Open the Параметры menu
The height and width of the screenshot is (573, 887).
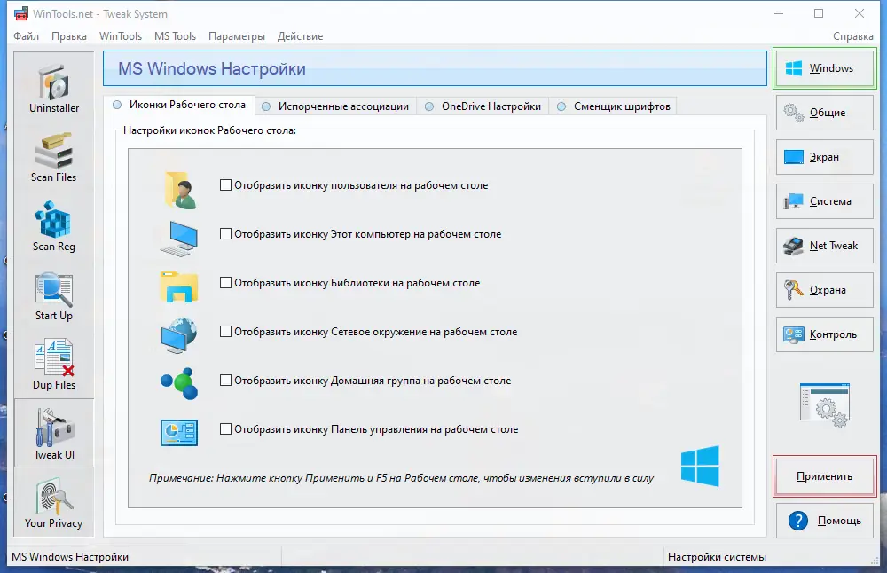pos(237,36)
